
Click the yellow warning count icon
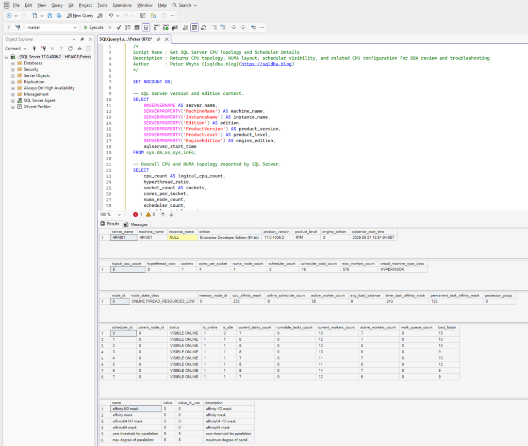pos(148,214)
